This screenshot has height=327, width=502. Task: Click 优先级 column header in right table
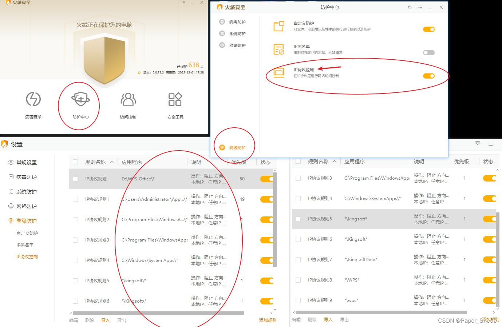(461, 161)
